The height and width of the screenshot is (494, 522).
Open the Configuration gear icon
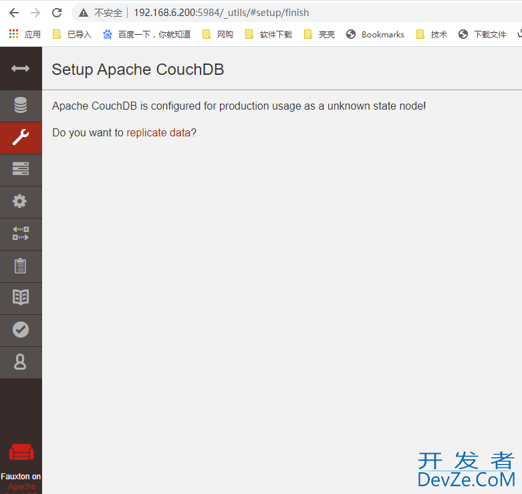click(21, 202)
